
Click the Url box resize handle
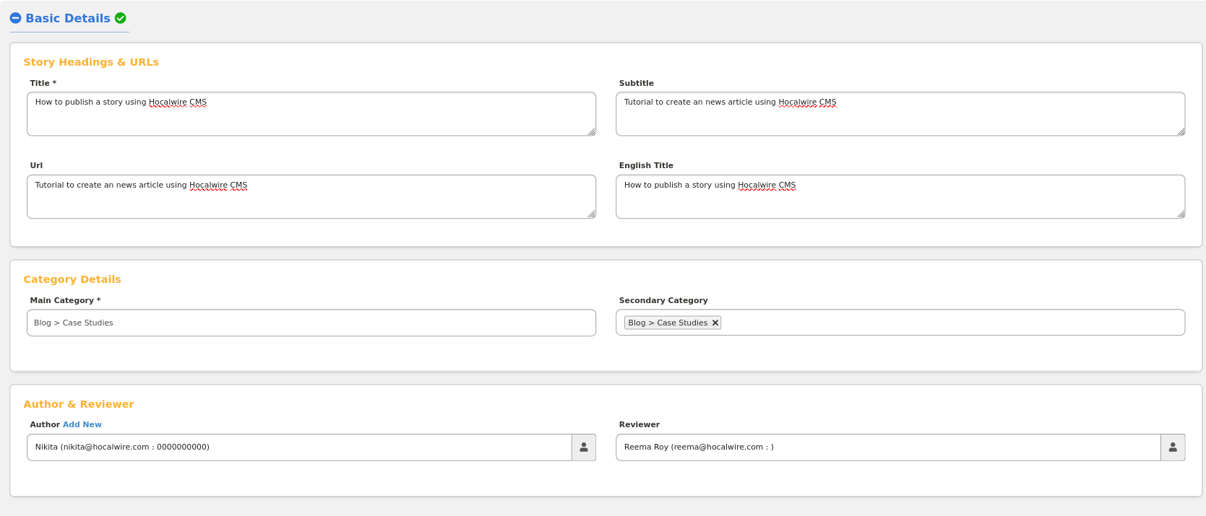tap(591, 214)
